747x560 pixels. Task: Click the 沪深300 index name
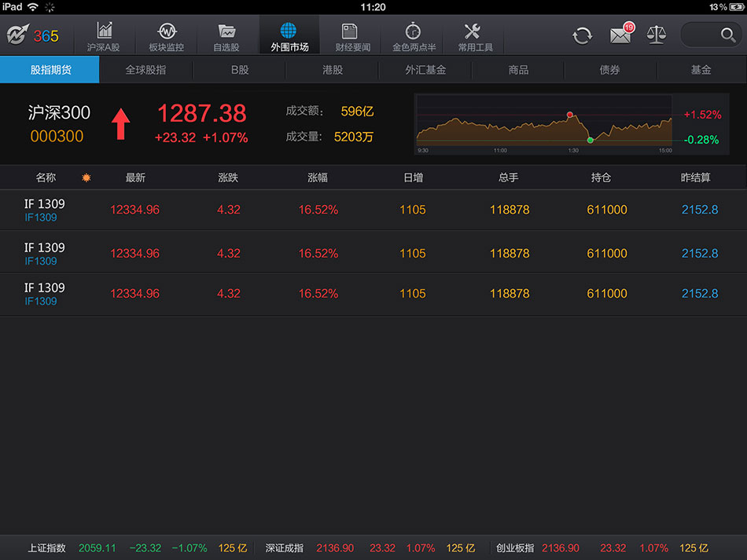(x=59, y=113)
